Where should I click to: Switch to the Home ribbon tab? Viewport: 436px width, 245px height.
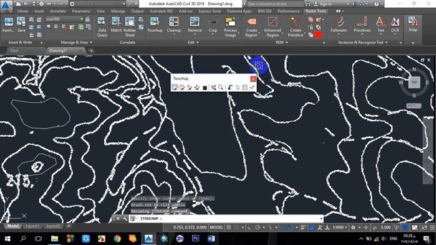point(22,11)
